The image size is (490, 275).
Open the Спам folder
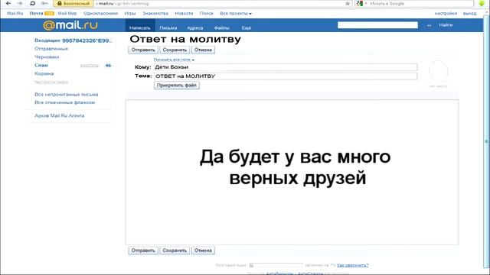point(41,66)
